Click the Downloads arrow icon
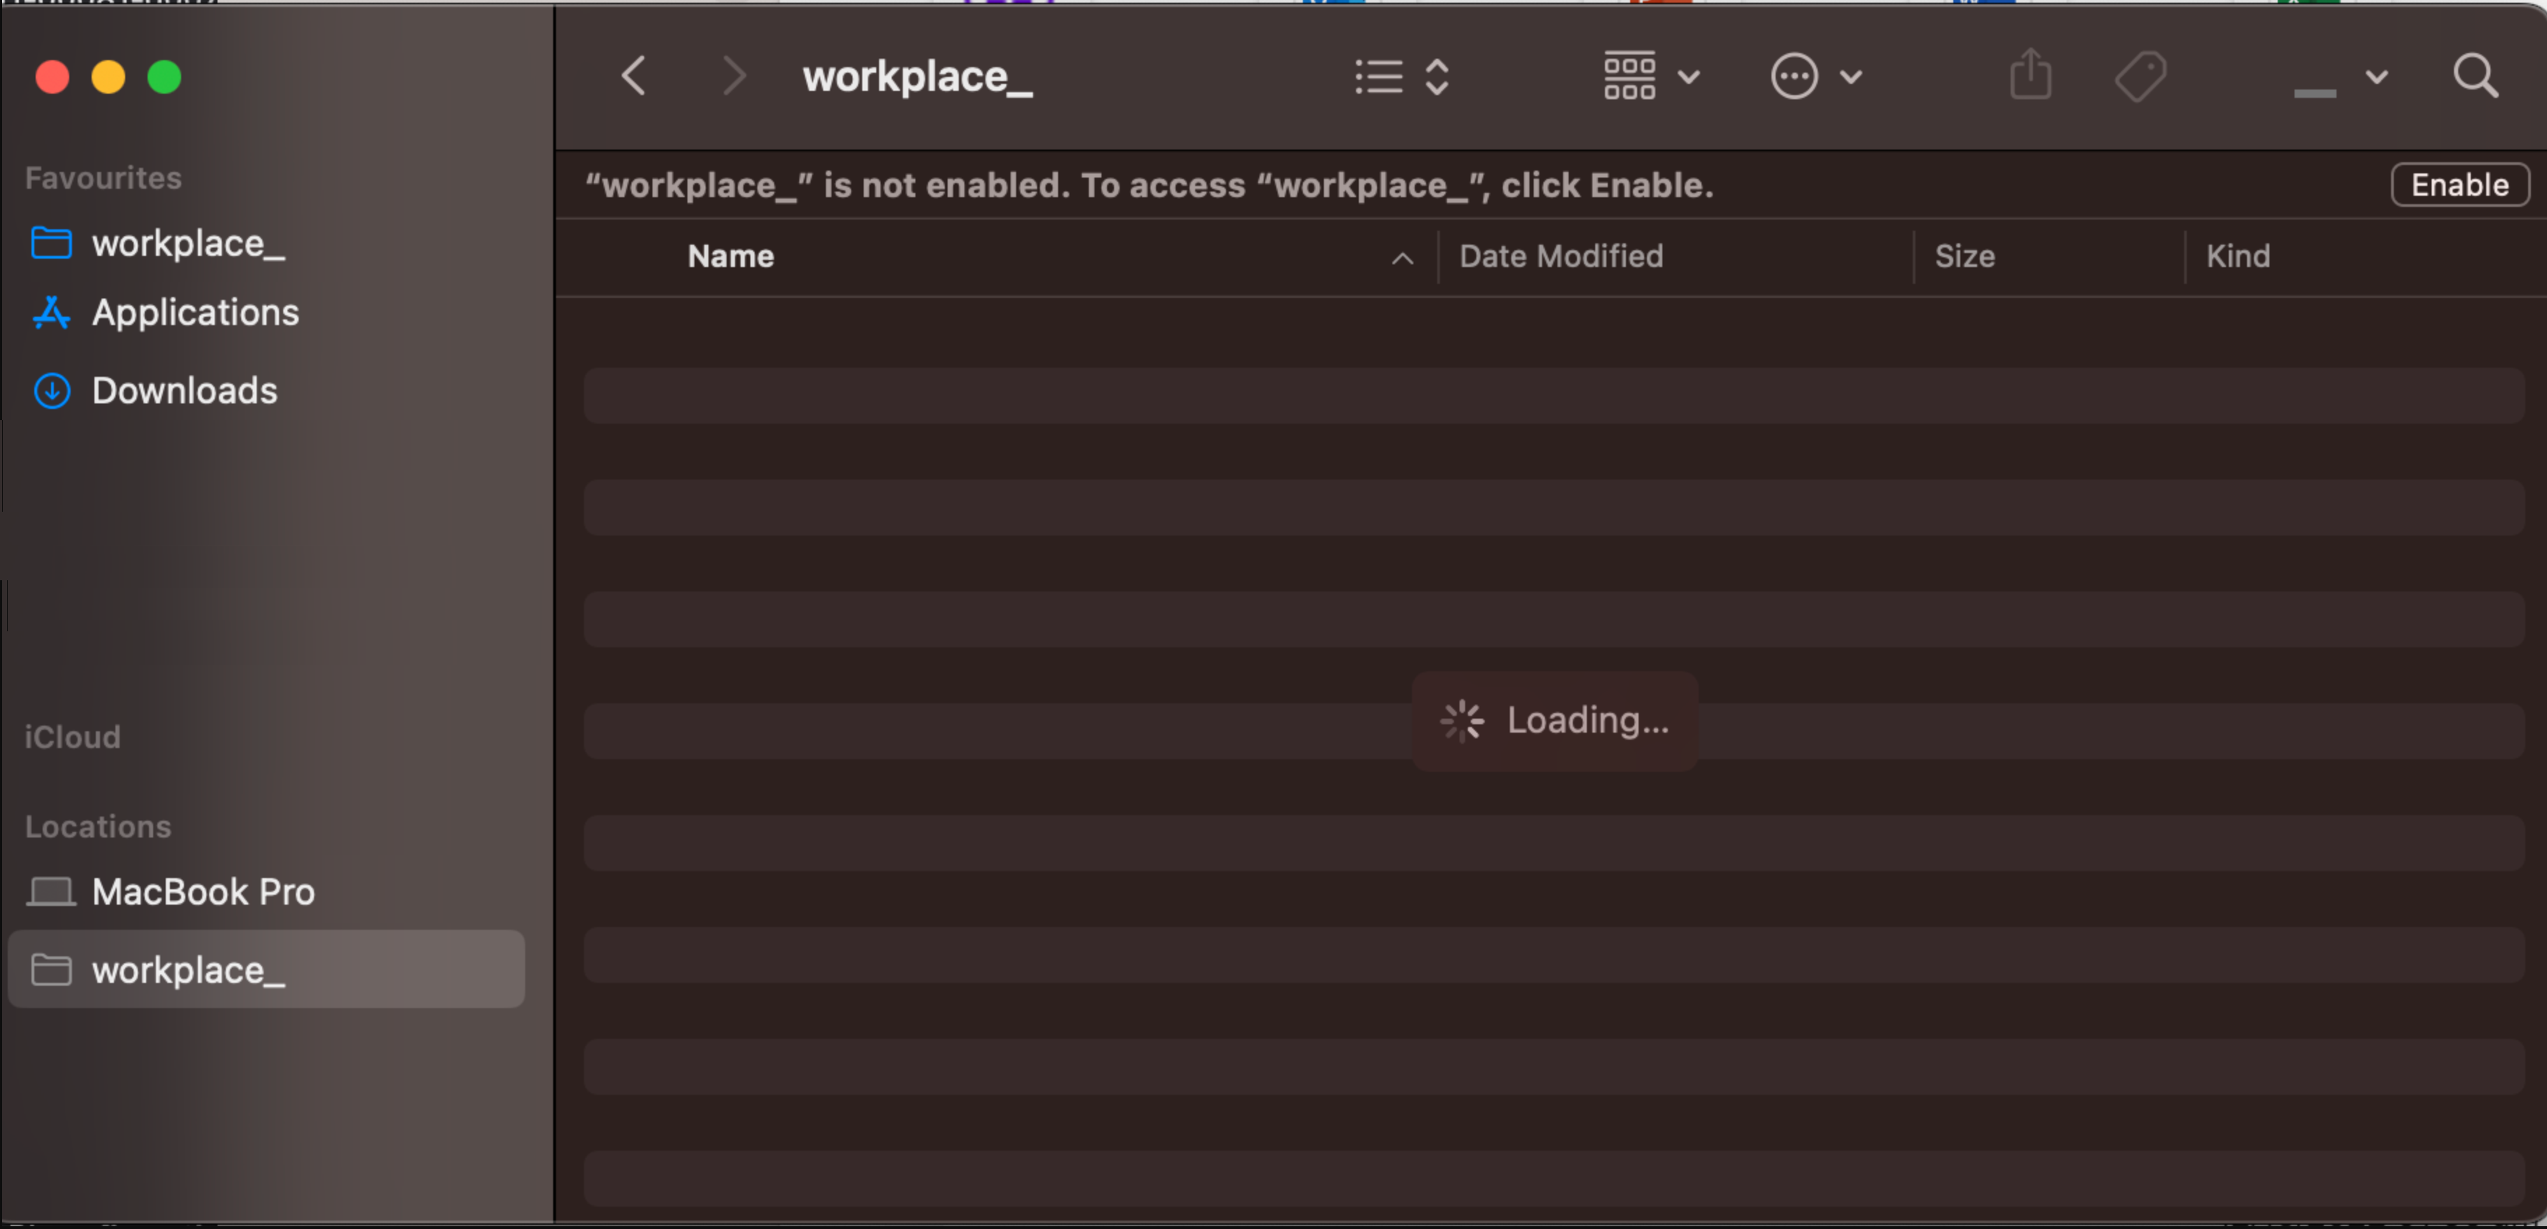 (52, 391)
